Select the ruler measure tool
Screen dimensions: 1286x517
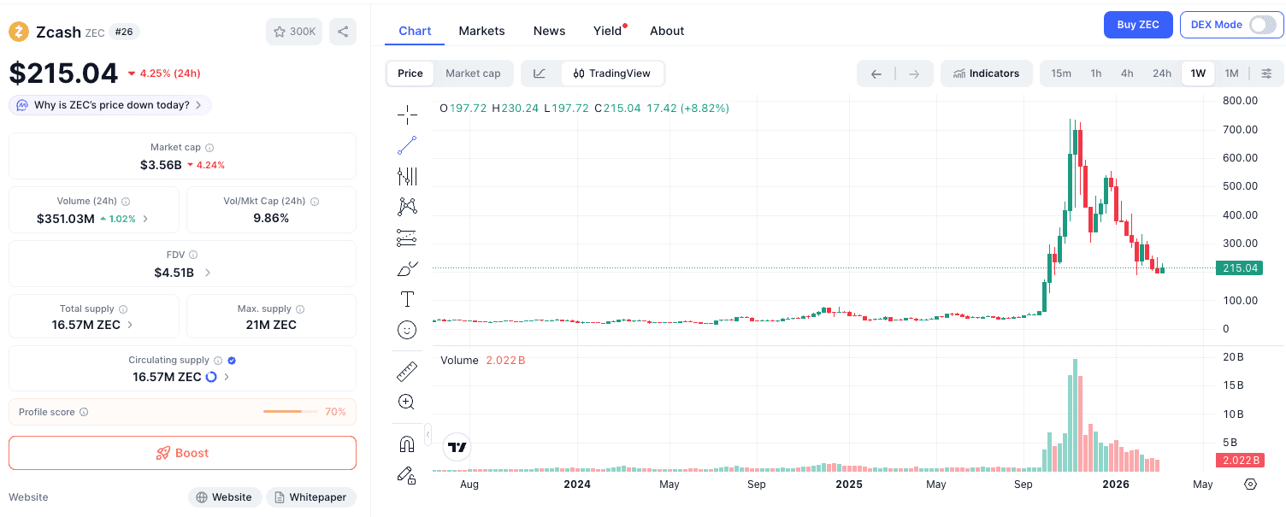pyautogui.click(x=407, y=372)
